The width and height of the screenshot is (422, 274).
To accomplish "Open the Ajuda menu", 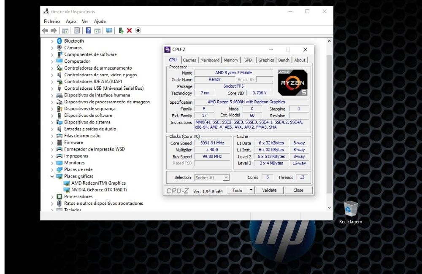I will pyautogui.click(x=100, y=21).
